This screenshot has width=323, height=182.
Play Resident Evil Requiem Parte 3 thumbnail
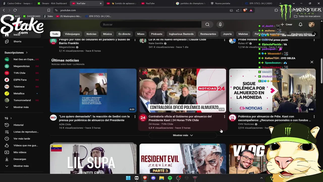pyautogui.click(x=183, y=159)
